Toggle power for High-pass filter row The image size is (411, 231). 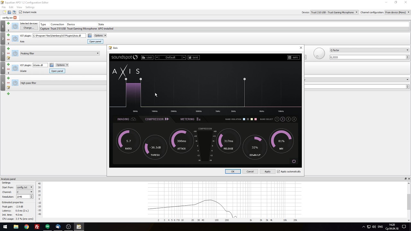coord(15,83)
